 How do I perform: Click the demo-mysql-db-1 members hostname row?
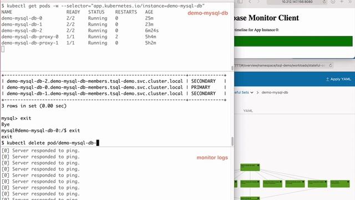coord(95,93)
